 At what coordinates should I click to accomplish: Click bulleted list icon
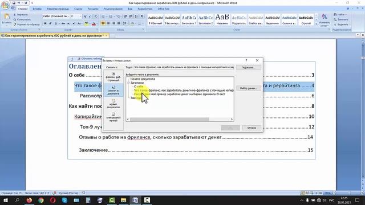coord(103,17)
